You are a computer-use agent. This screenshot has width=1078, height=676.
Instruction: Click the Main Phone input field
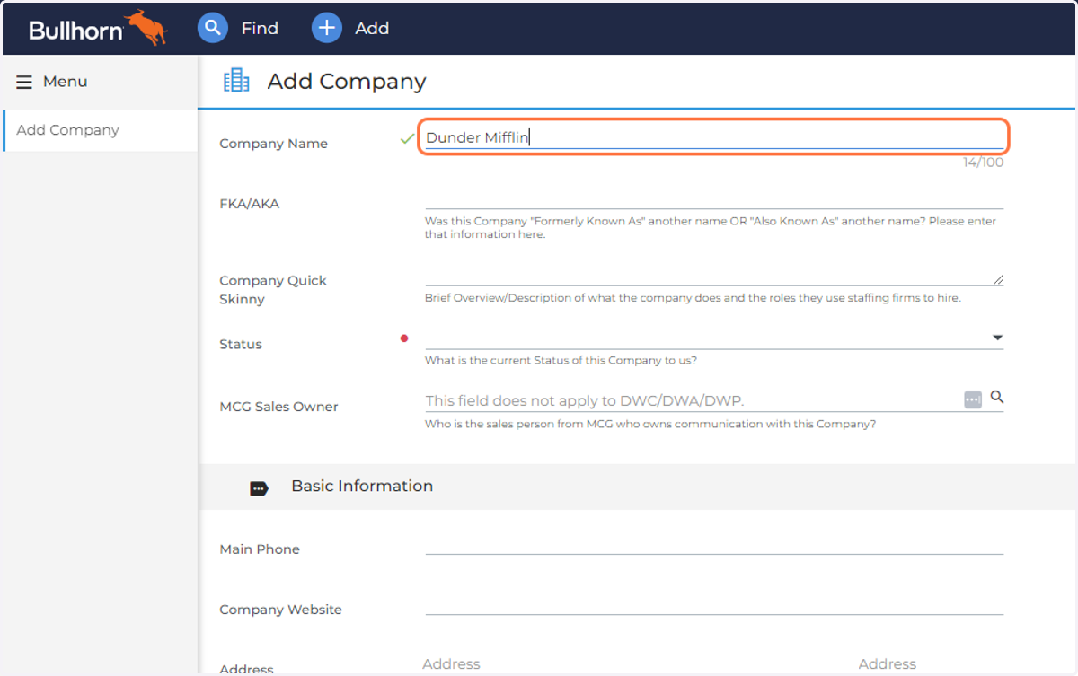(x=714, y=542)
